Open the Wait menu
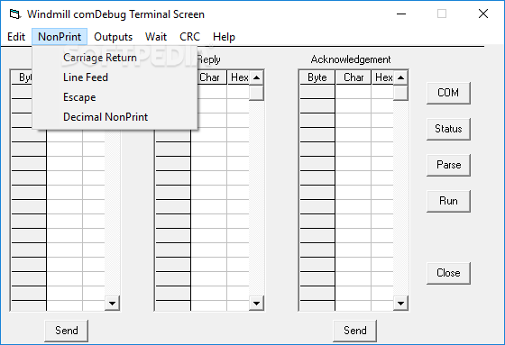505x345 pixels. coord(156,37)
